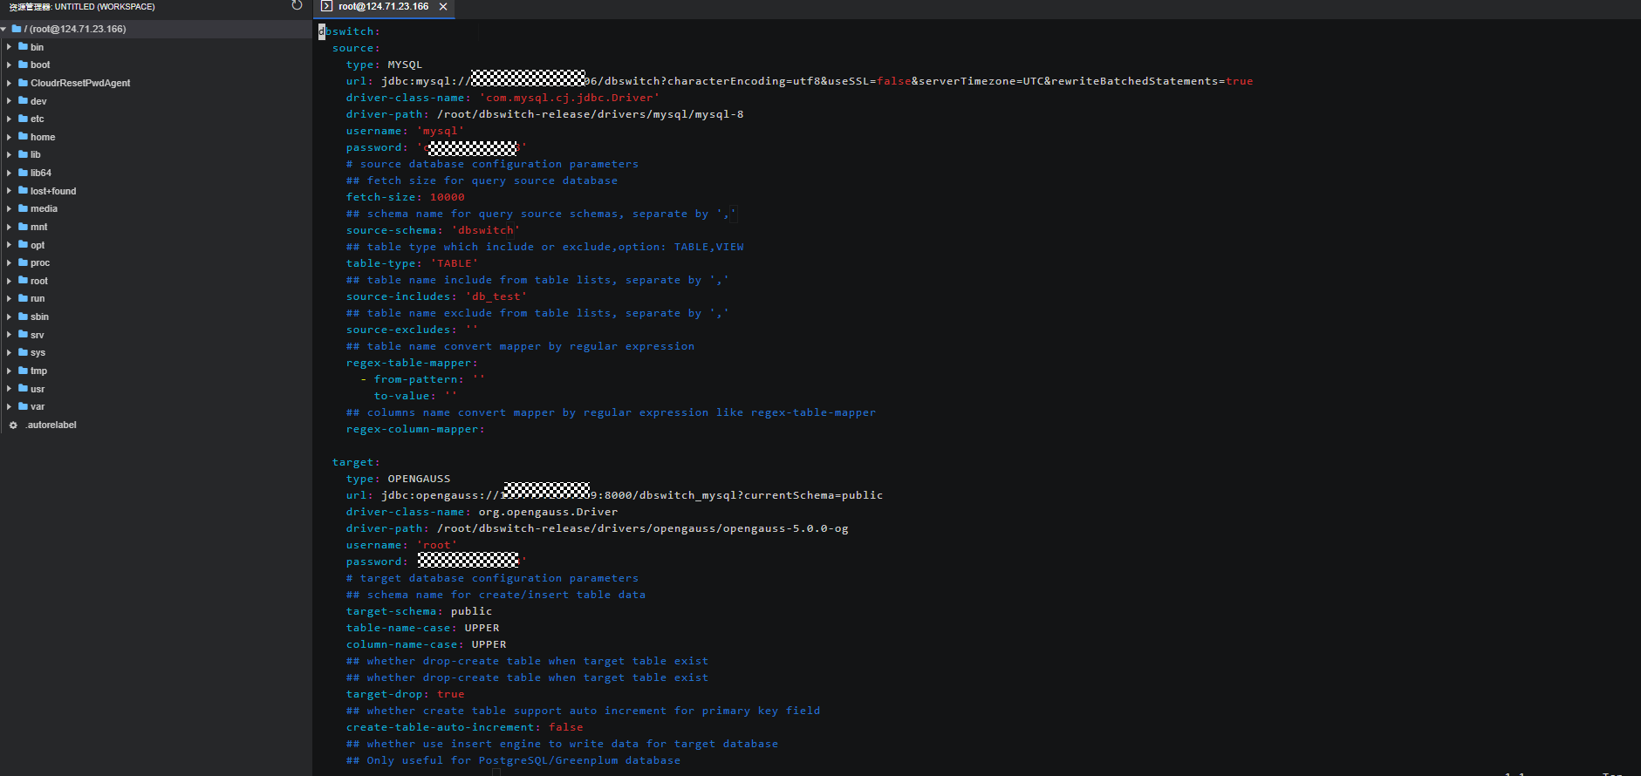Click the source-schema 'dbswitch' line
The image size is (1641, 776).
point(433,230)
